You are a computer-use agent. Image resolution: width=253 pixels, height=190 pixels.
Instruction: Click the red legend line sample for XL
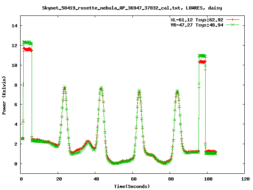click(232, 20)
